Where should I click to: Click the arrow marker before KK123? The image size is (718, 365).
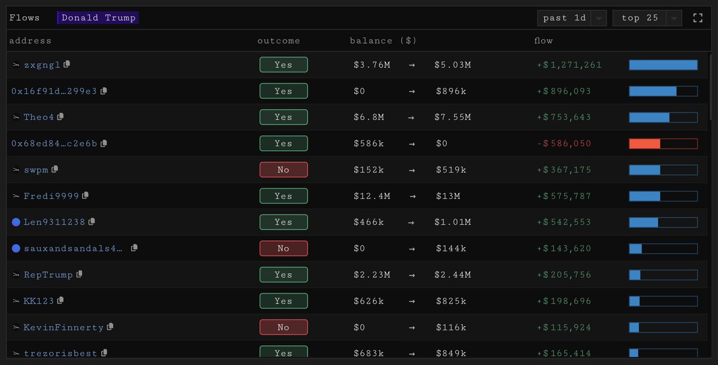click(16, 301)
